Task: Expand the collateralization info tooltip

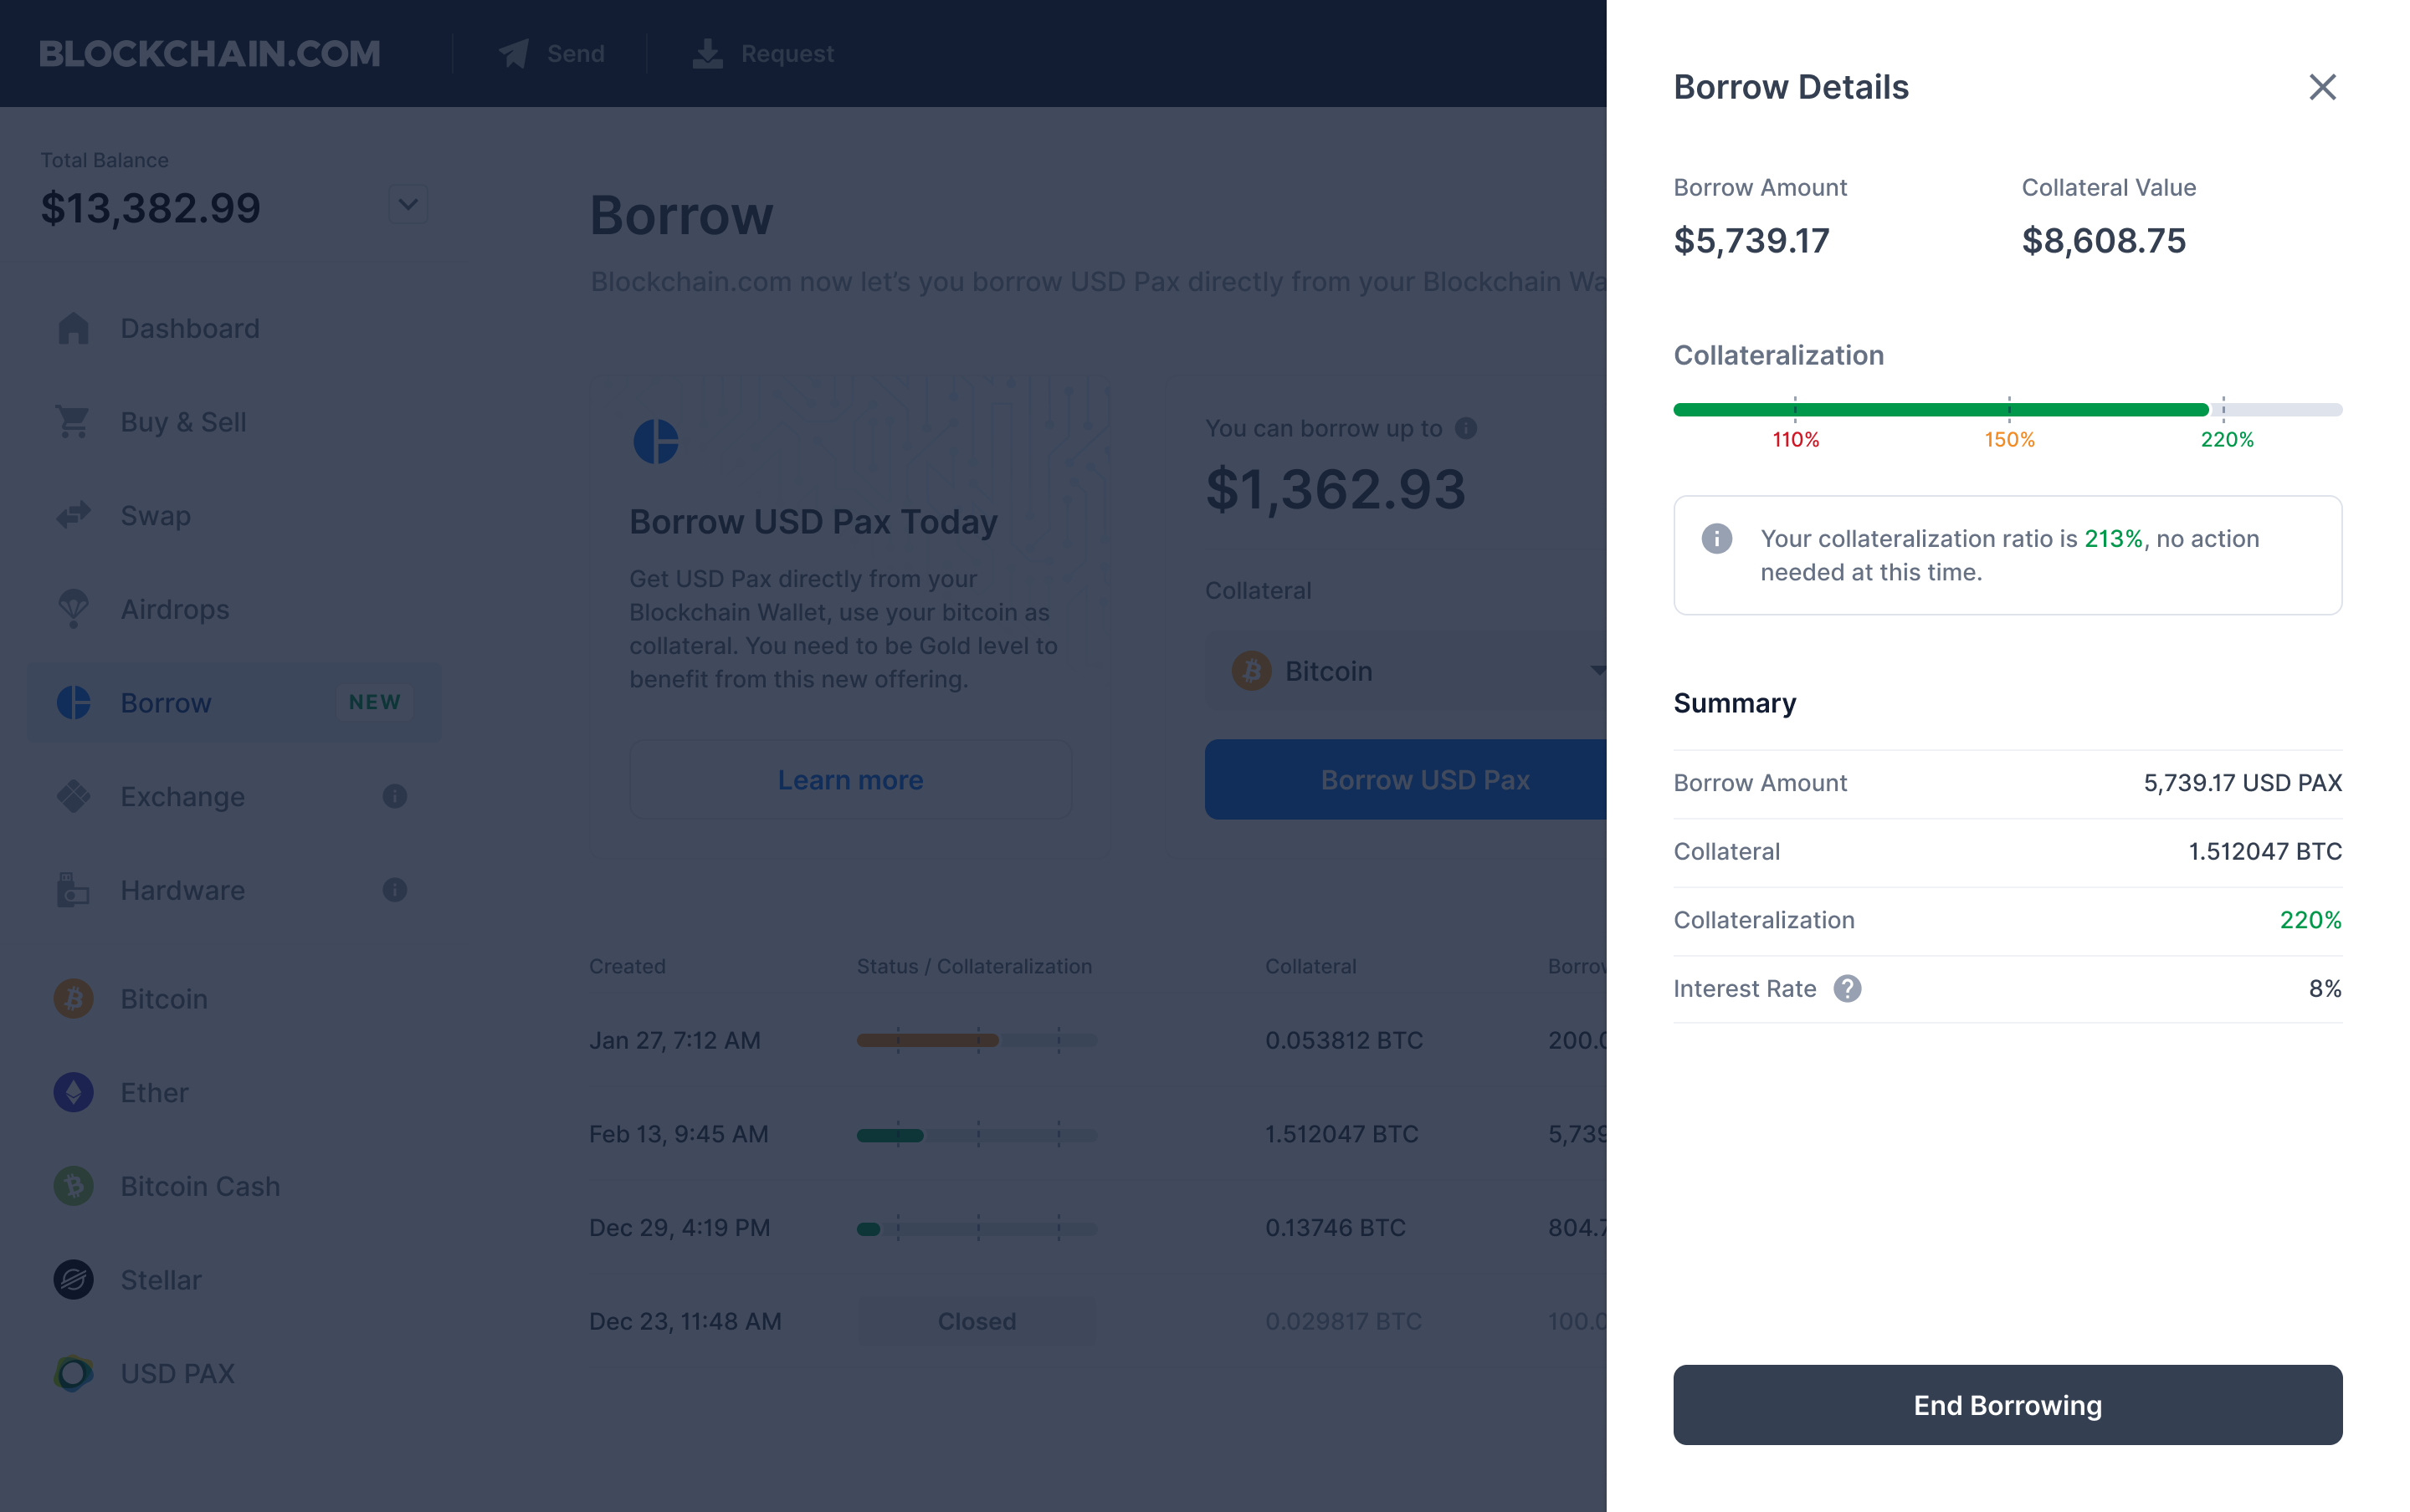Action: pos(1720,539)
